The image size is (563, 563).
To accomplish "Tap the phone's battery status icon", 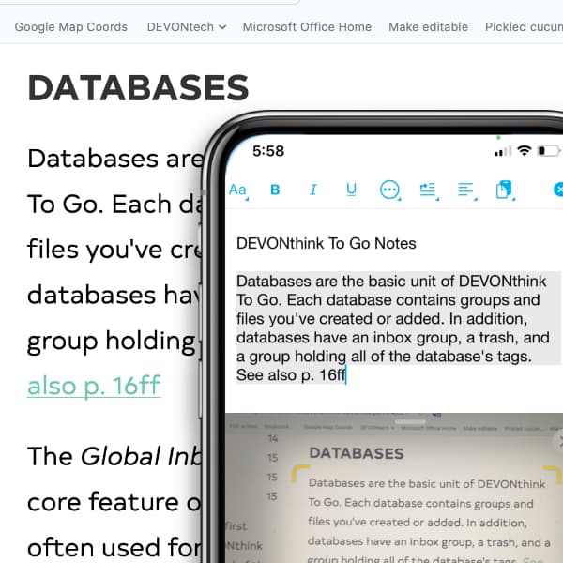I will point(549,151).
